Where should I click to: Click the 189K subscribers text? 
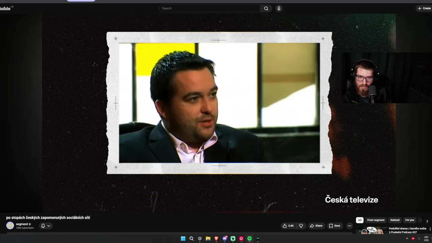25,228
